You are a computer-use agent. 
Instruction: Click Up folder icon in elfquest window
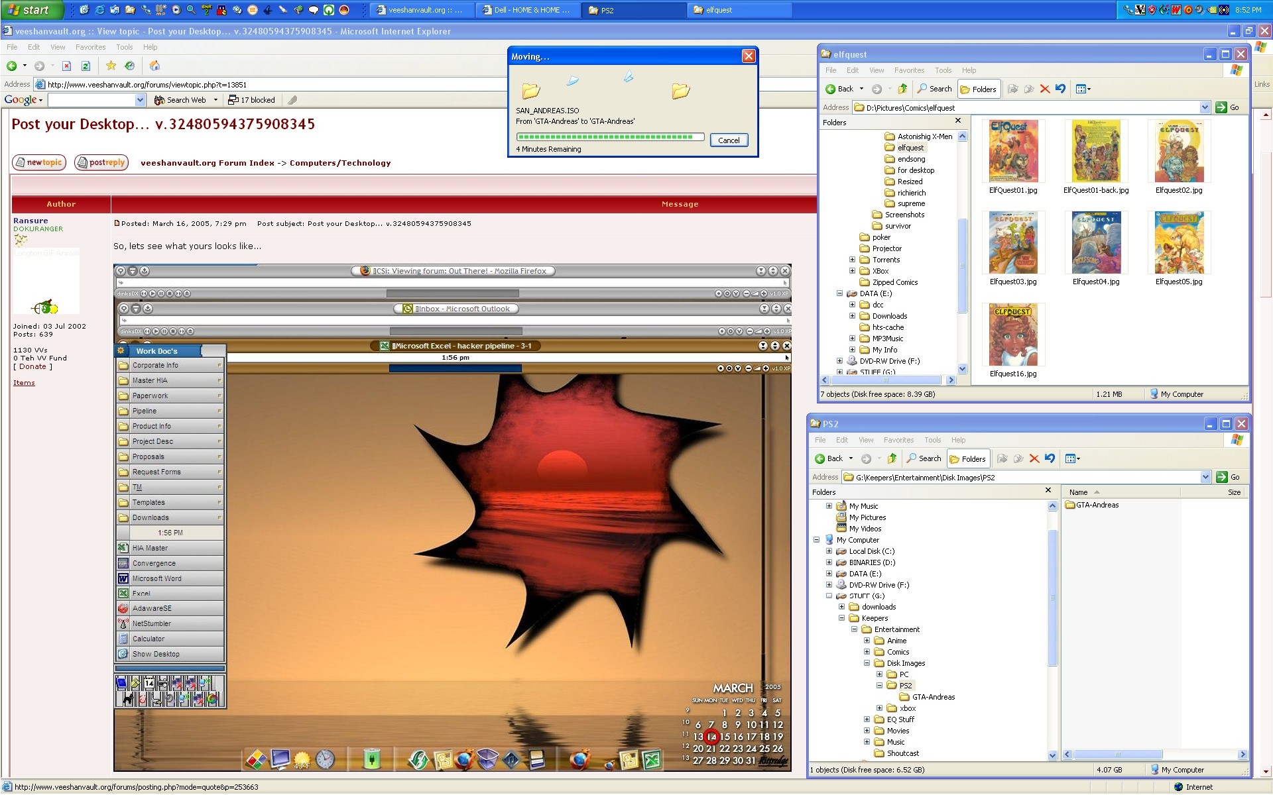coord(902,89)
